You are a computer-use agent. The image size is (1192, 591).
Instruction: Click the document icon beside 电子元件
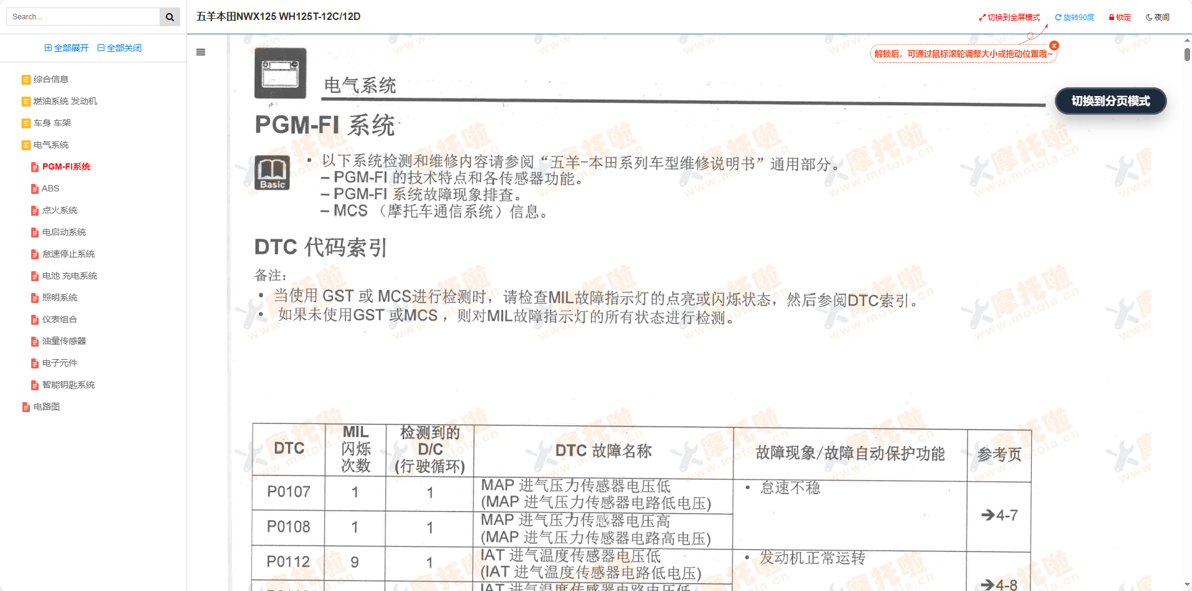(35, 363)
